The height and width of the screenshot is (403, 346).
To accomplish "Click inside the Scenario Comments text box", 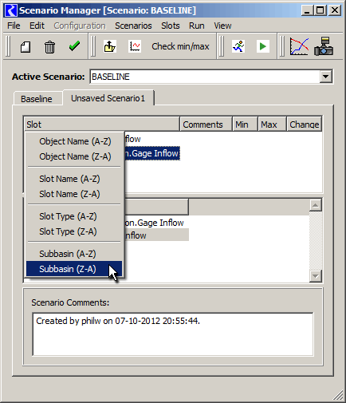I will 173,334.
